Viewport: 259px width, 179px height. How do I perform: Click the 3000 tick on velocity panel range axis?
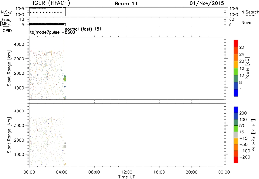(x=19, y=125)
